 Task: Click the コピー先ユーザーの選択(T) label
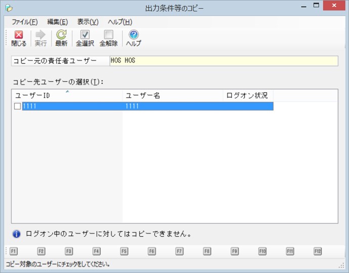coord(58,82)
